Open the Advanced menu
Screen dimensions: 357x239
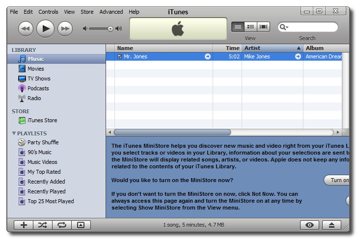tap(111, 12)
